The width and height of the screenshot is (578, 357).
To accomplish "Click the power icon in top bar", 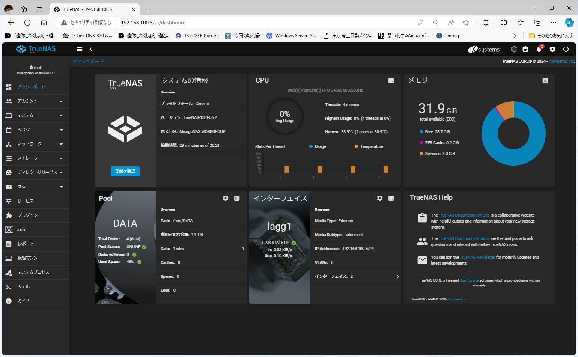I will [566, 49].
